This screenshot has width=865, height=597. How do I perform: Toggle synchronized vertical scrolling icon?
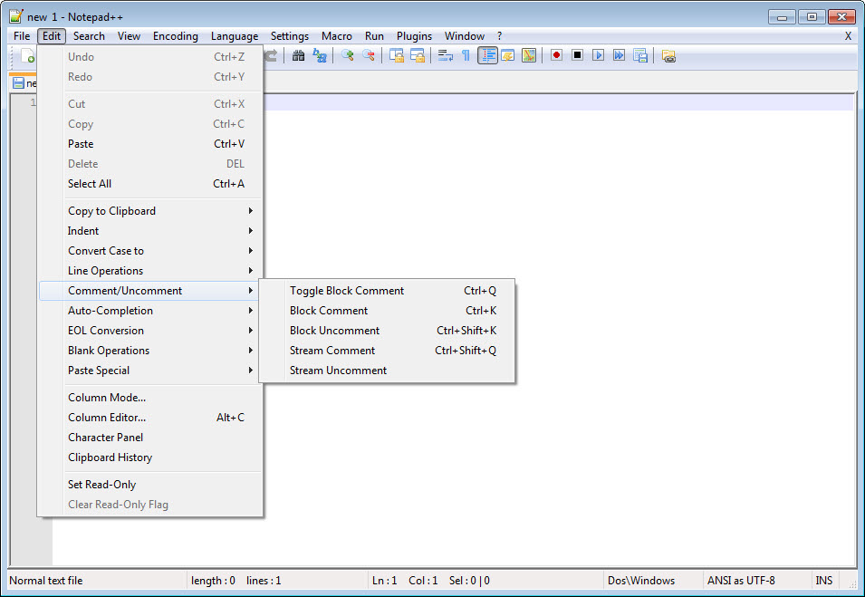tap(397, 56)
